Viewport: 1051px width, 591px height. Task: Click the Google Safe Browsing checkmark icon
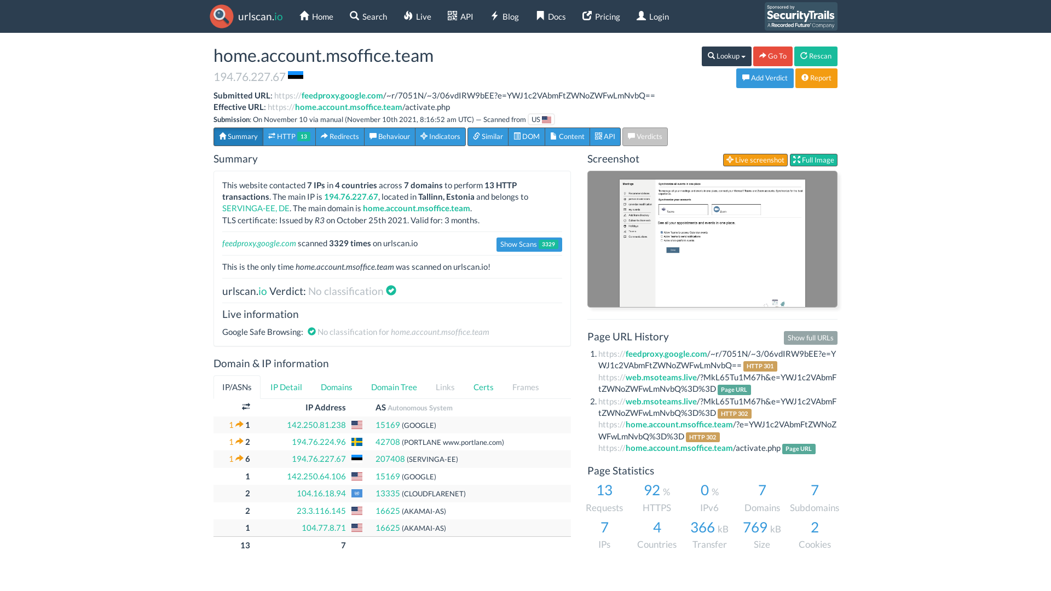point(312,332)
